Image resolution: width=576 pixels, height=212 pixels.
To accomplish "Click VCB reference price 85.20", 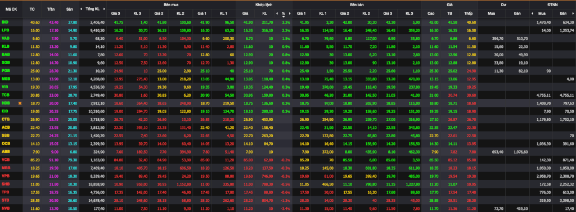I will tap(35, 160).
